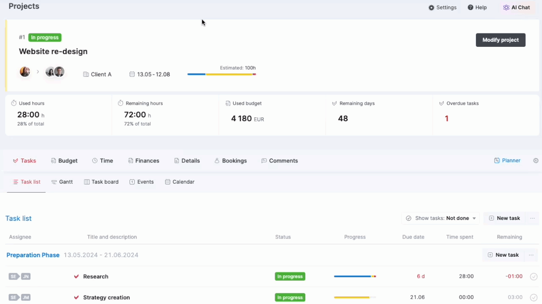542x304 pixels.
Task: Click the Research task progress bar
Action: click(355, 277)
